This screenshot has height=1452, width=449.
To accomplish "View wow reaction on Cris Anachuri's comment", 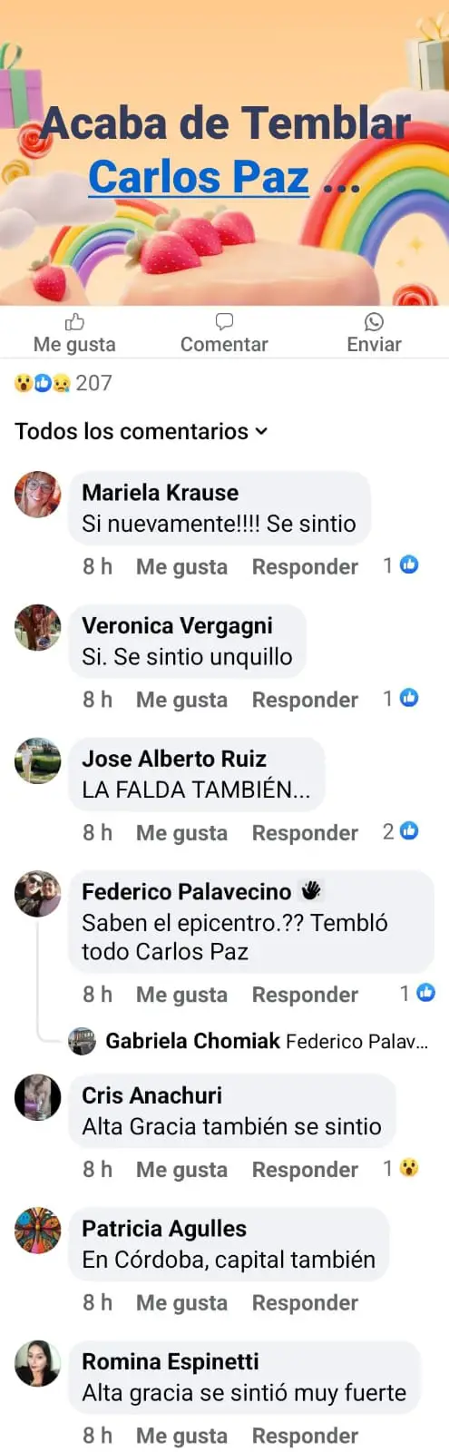I will [401, 1168].
